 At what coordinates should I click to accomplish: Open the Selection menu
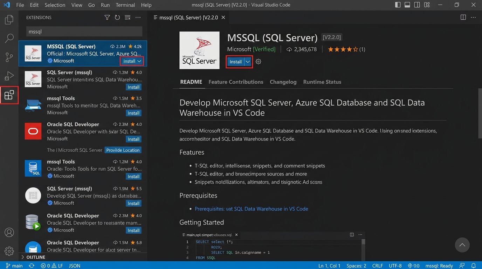tap(55, 5)
